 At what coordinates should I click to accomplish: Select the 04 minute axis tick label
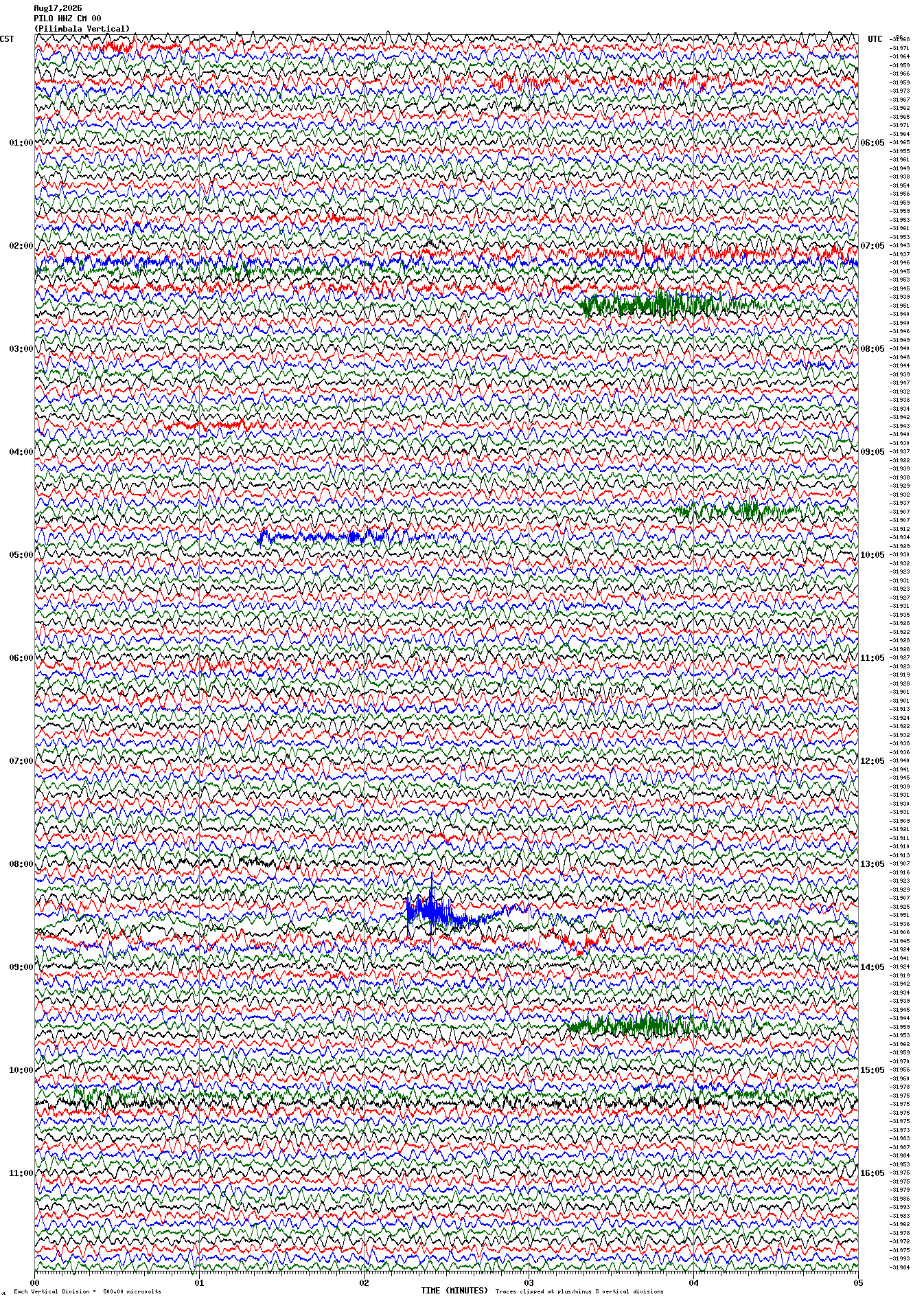tap(693, 1282)
